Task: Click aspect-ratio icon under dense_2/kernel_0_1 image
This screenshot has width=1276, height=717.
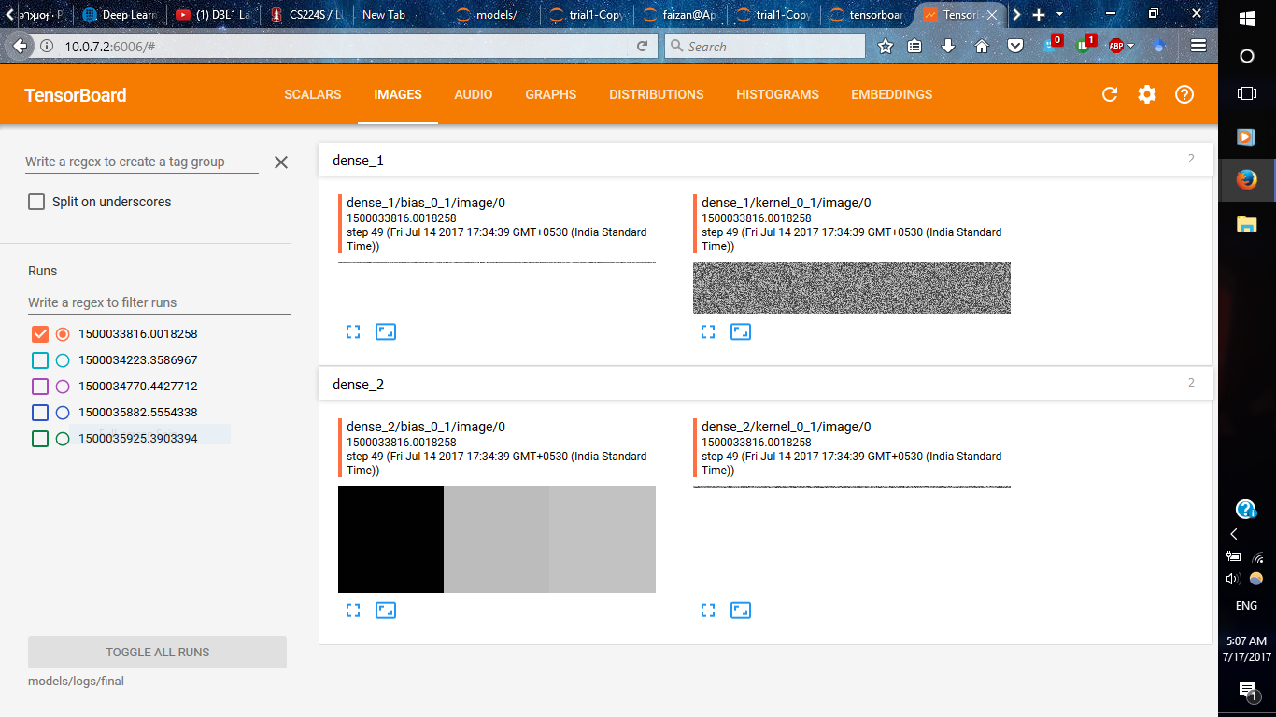Action: 741,610
